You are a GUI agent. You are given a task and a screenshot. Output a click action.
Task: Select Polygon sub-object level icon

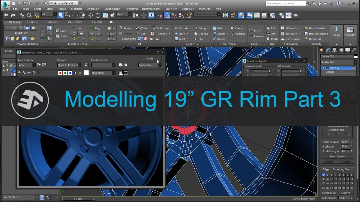pyautogui.click(x=27, y=28)
